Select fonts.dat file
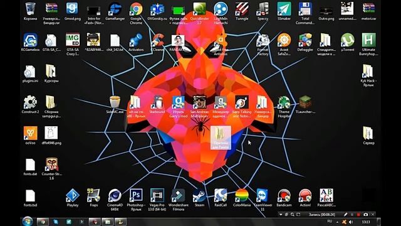Viewport: 401px width, 226px height. click(30, 167)
